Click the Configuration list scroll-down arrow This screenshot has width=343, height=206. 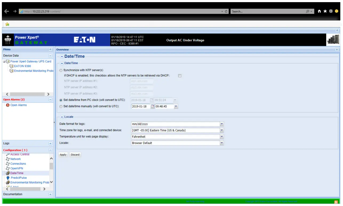(x=51, y=182)
